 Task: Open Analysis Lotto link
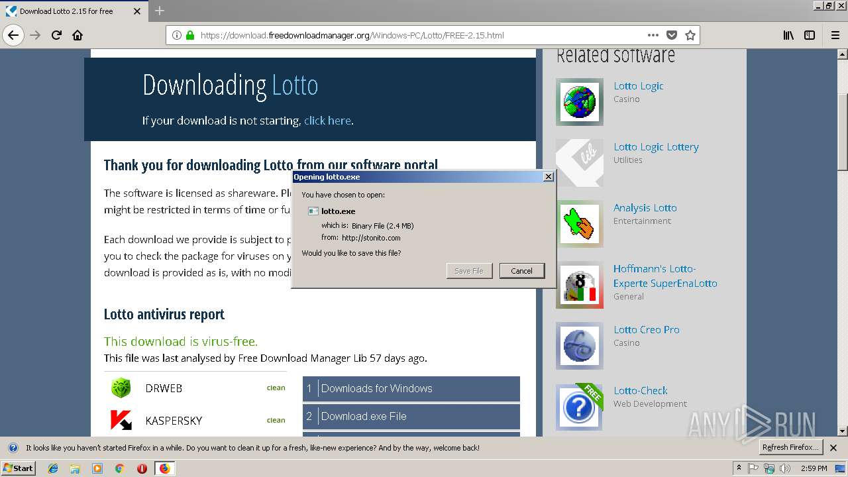click(x=645, y=208)
